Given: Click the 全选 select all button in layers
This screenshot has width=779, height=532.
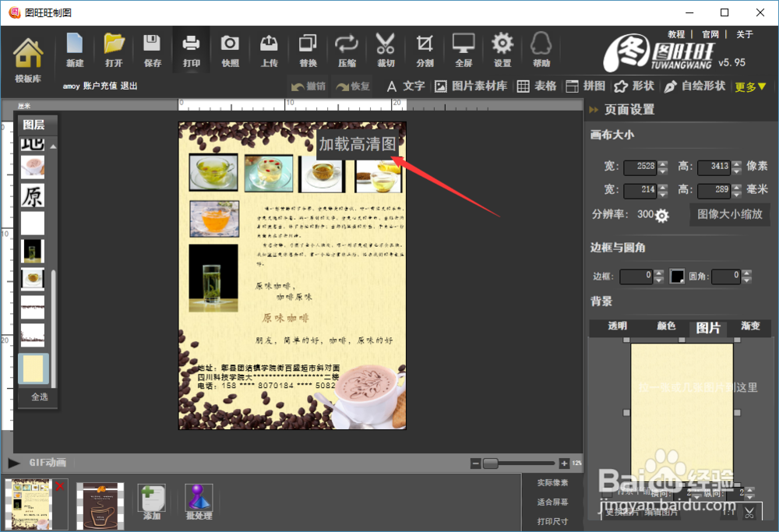Looking at the screenshot, I should coord(39,397).
